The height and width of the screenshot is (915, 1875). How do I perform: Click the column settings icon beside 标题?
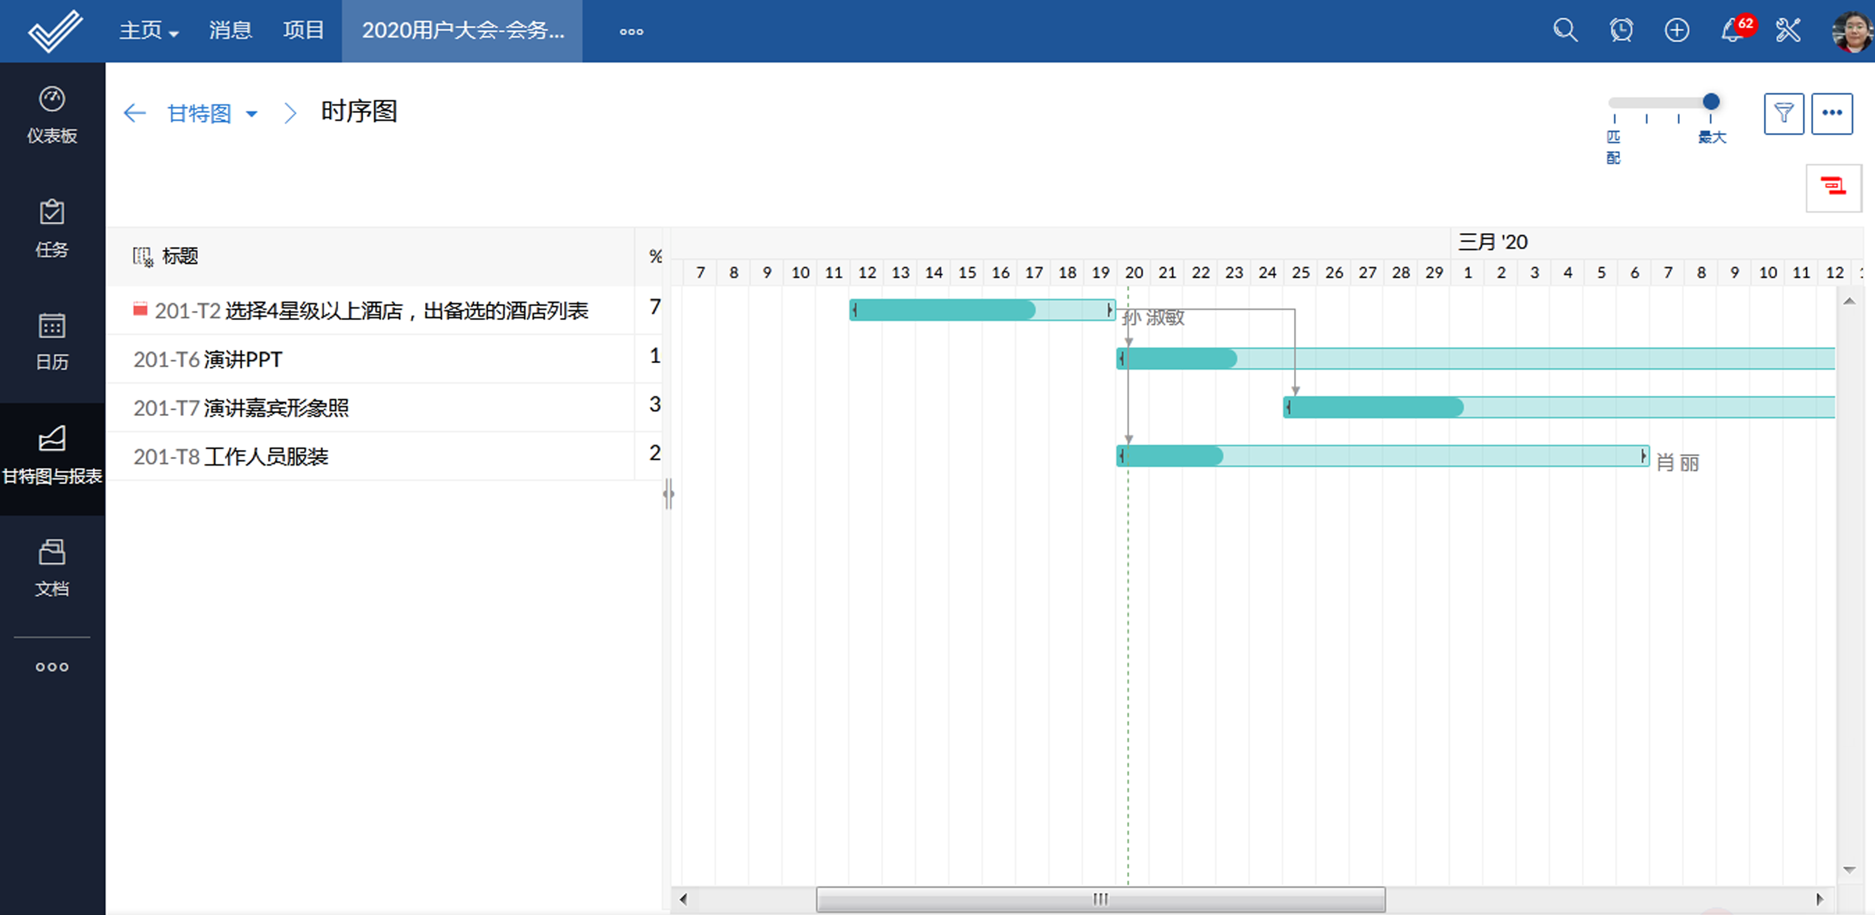coord(143,256)
